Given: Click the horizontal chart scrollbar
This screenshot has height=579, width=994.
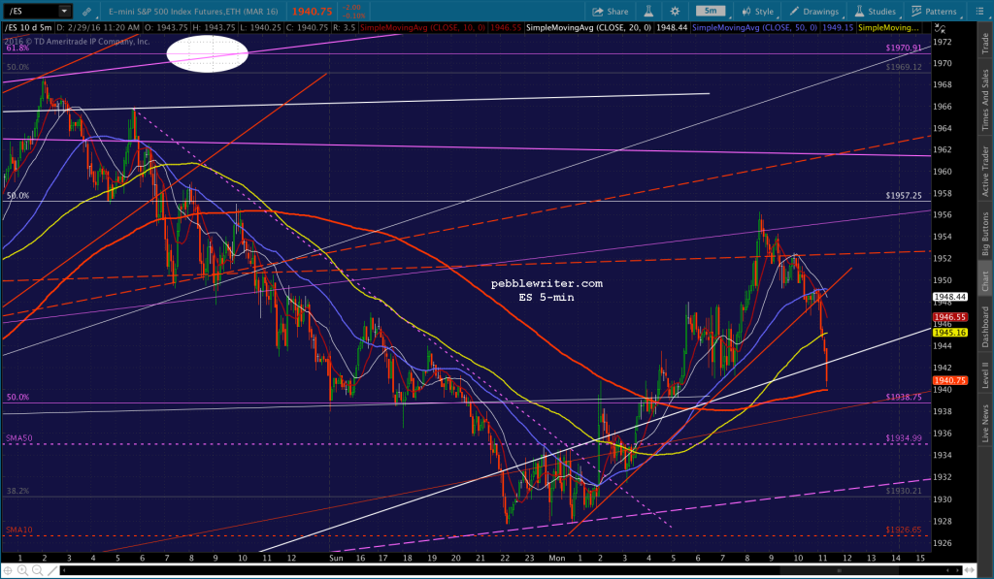Looking at the screenshot, I should 517,571.
